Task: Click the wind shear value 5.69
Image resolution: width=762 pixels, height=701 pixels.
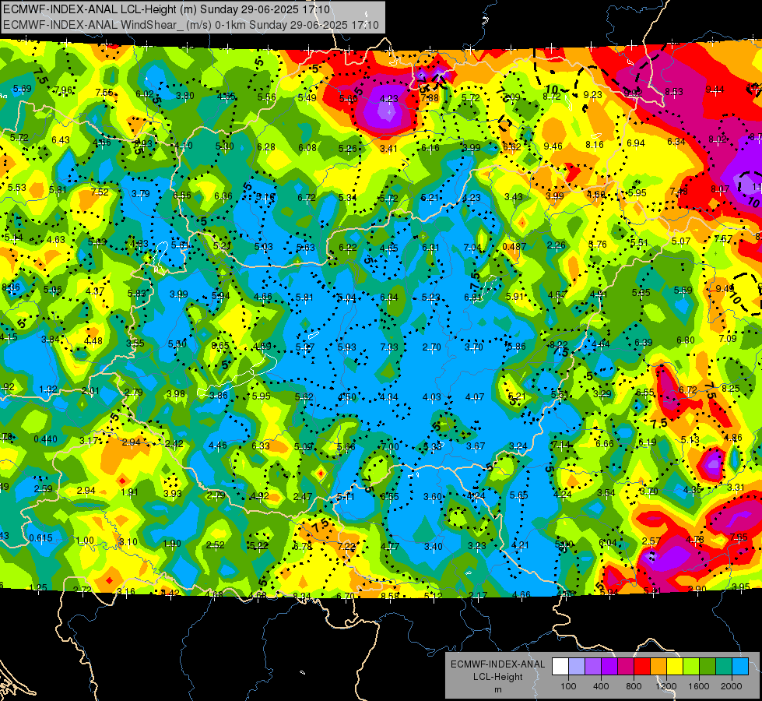Action: 23,89
